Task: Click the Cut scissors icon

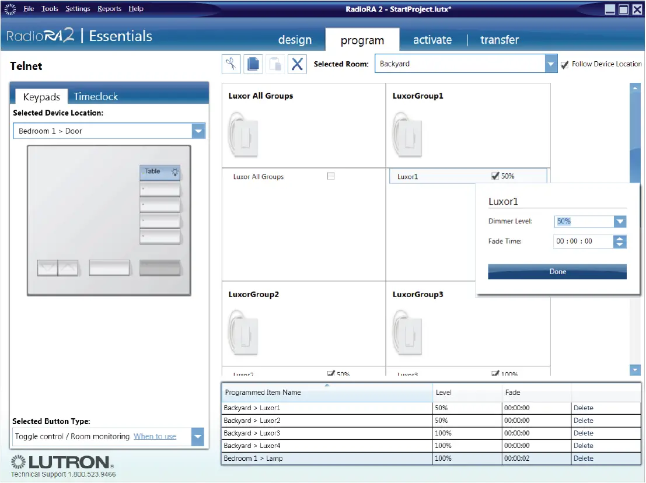Action: click(x=232, y=64)
